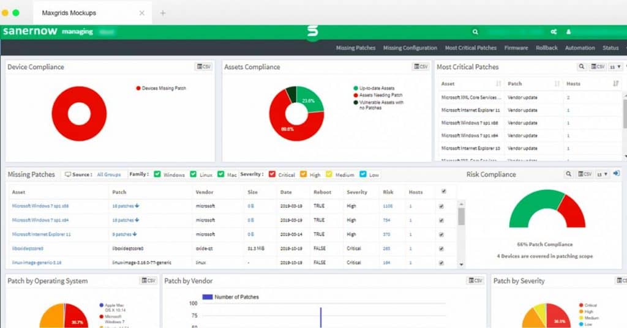Open the user profile icon in header

[x=568, y=32]
